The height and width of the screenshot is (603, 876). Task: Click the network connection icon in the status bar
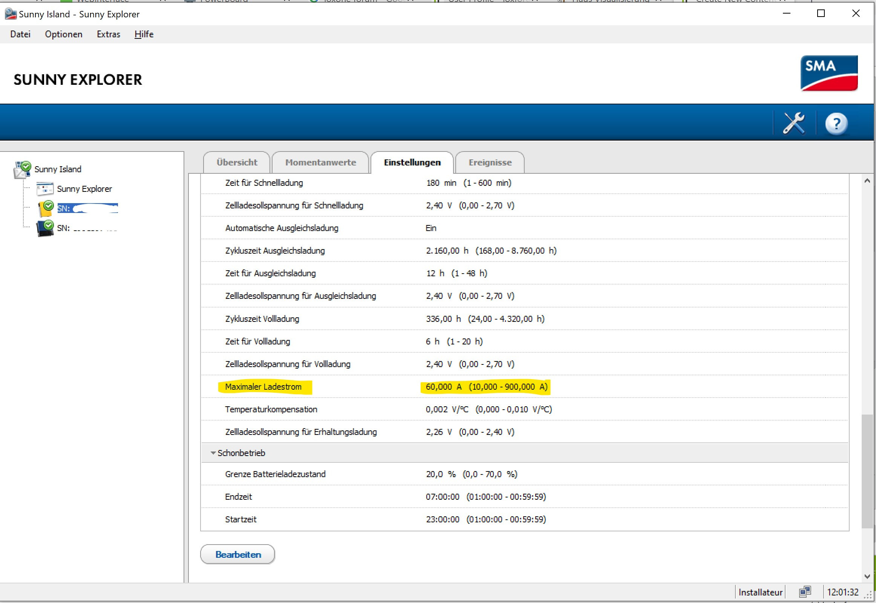[805, 592]
